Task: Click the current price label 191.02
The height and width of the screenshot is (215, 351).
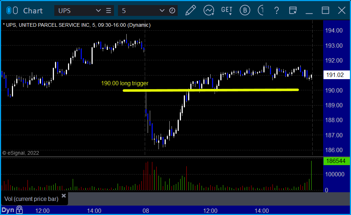Action: [x=337, y=75]
